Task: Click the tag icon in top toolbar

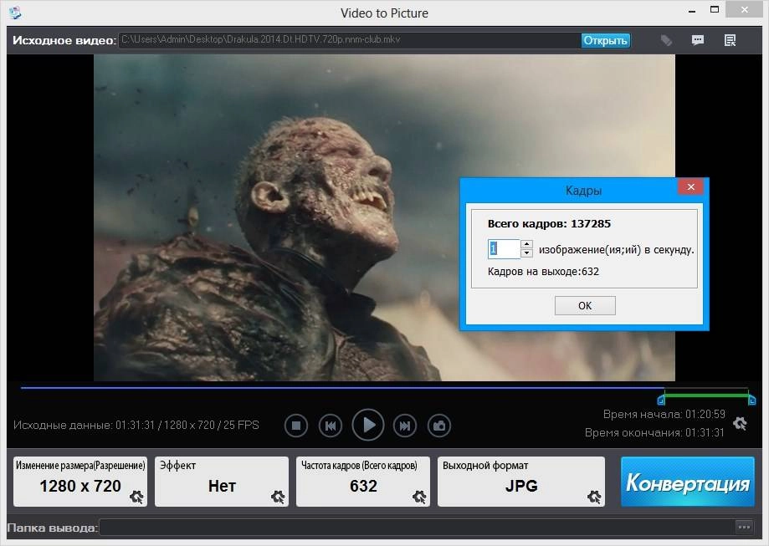Action: [666, 40]
